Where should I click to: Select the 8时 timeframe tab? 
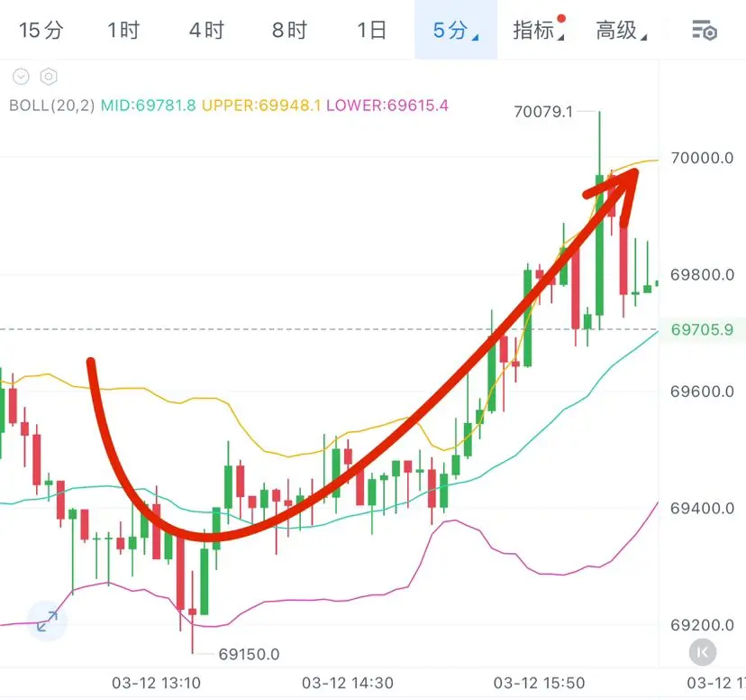click(x=289, y=31)
